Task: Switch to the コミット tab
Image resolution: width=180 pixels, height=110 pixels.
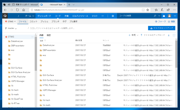Action: coord(34,21)
